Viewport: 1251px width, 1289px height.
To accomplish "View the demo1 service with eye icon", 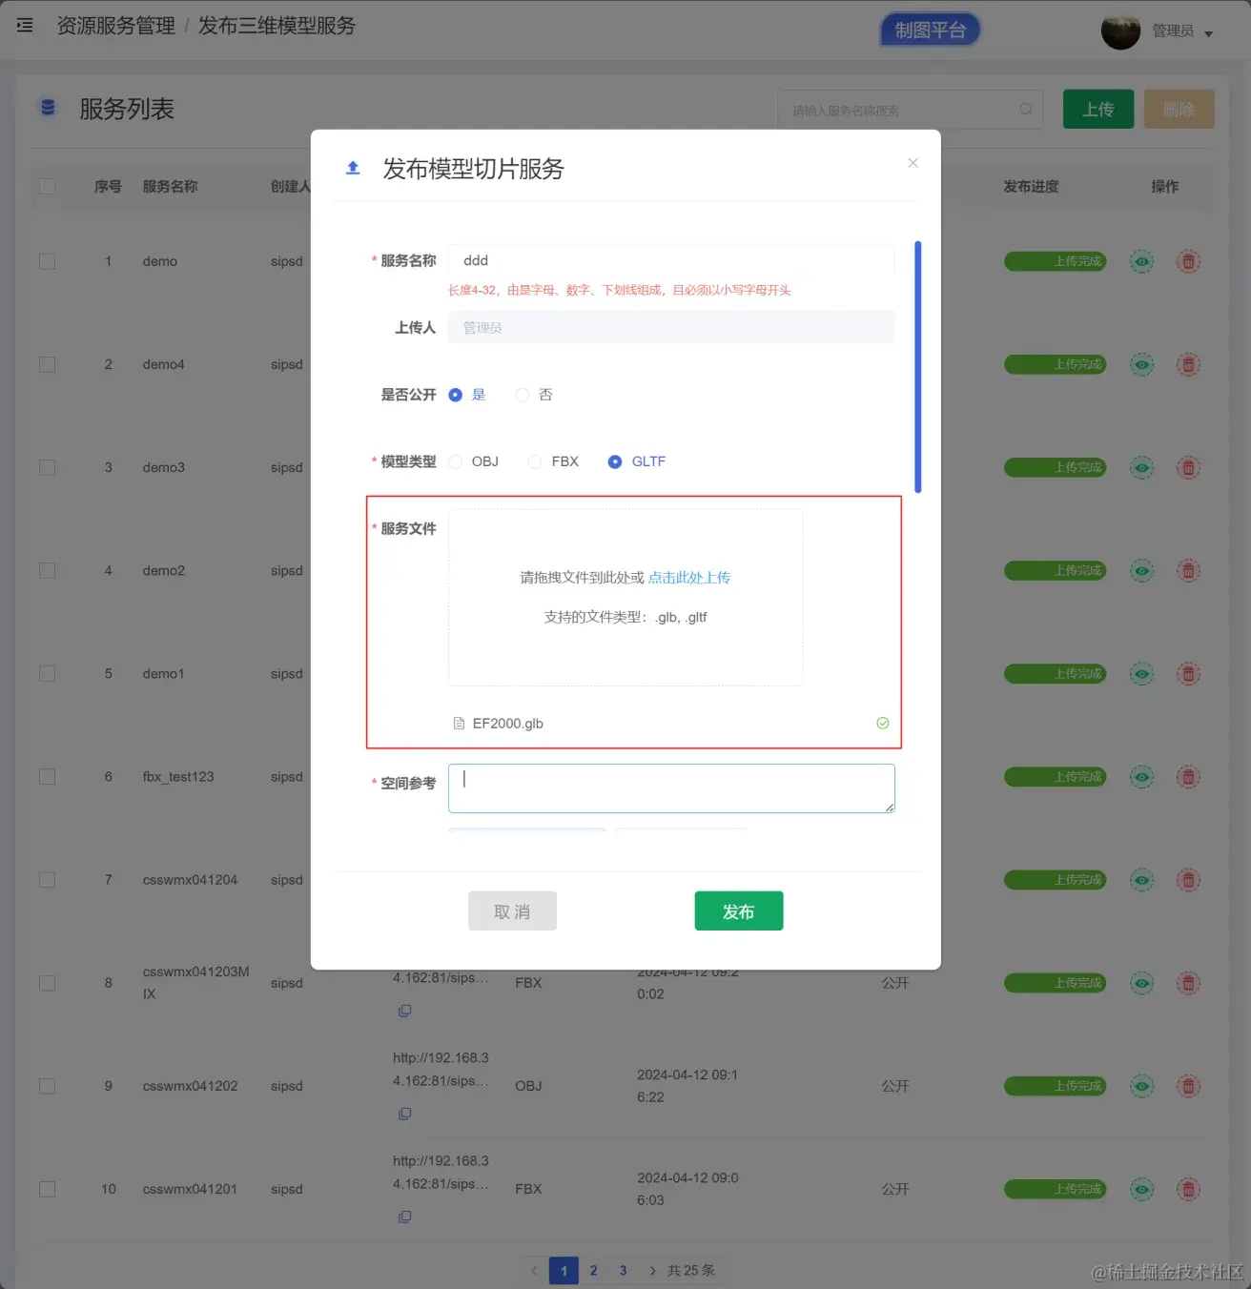I will [1141, 674].
